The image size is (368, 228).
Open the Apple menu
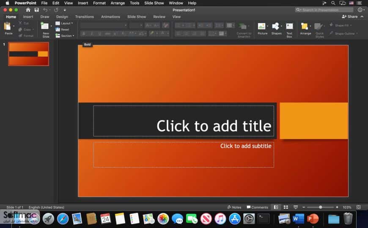[7, 3]
